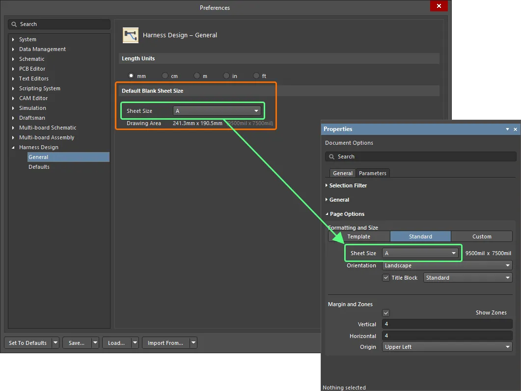Expand the General section in Properties
This screenshot has height=391, width=521.
point(326,200)
